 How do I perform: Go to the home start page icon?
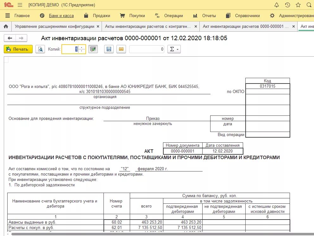point(6,27)
